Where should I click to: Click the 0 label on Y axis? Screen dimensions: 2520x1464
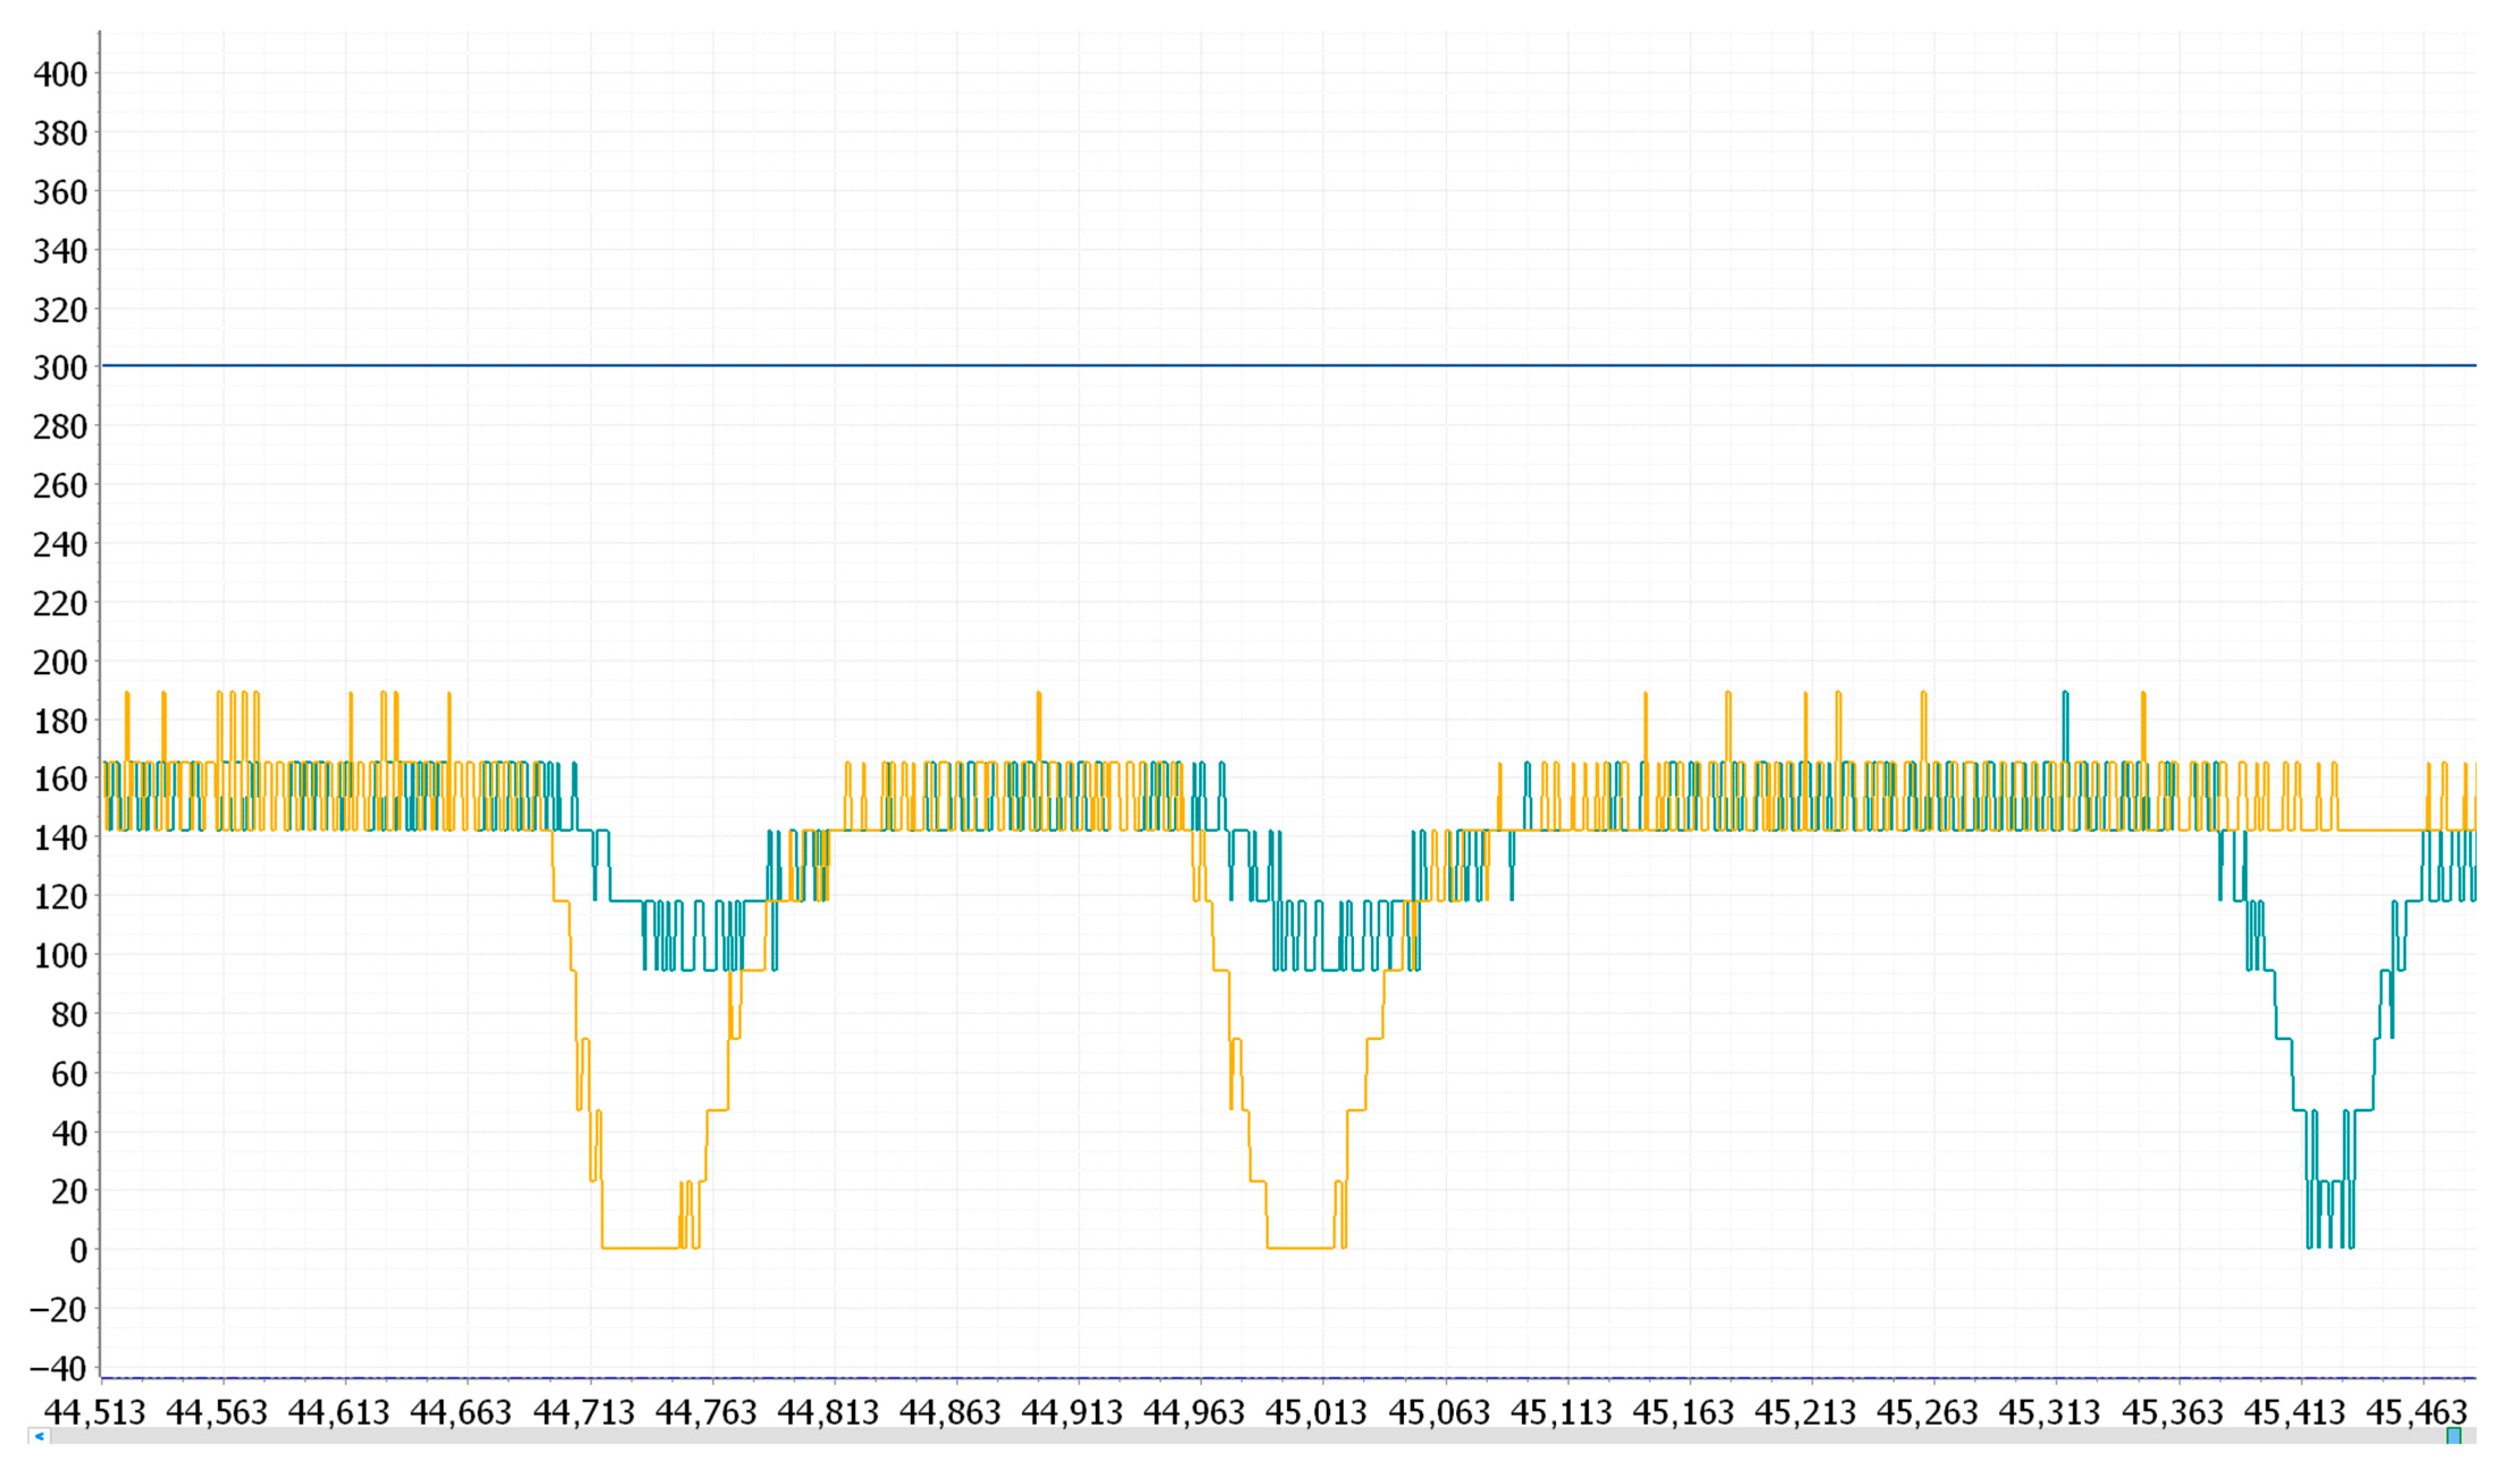pyautogui.click(x=78, y=1251)
